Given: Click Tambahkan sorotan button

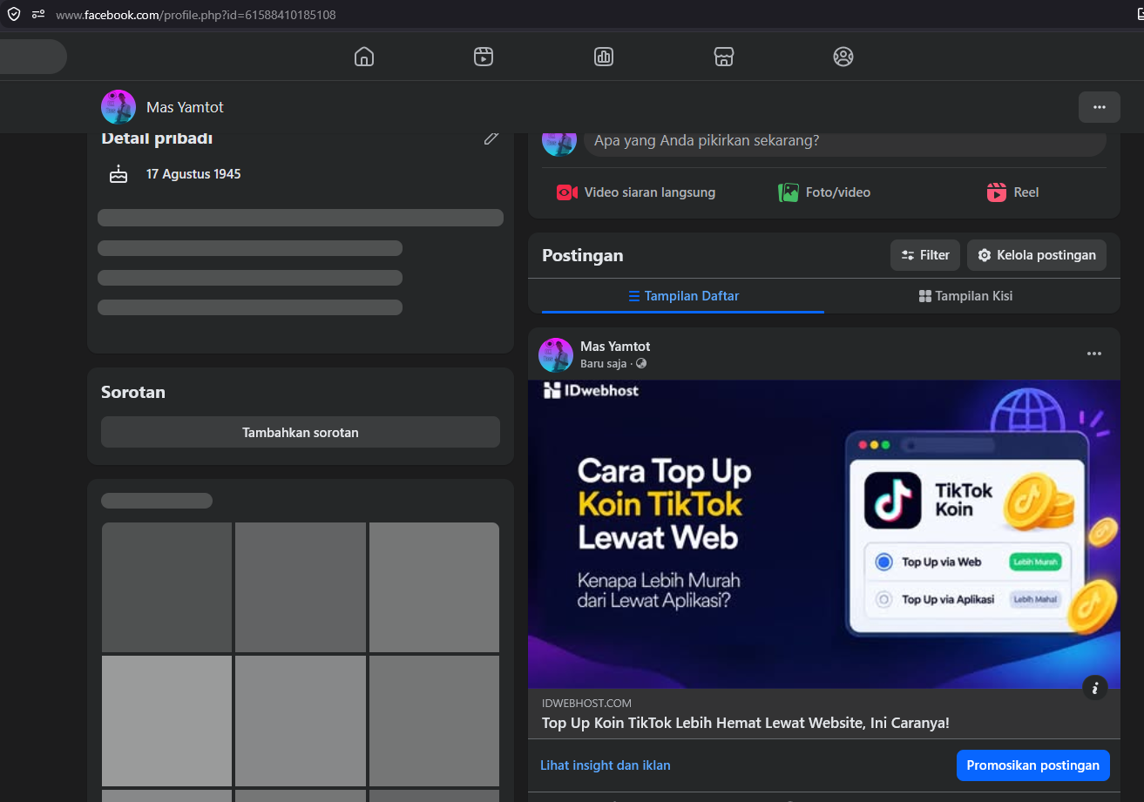Looking at the screenshot, I should click(301, 432).
